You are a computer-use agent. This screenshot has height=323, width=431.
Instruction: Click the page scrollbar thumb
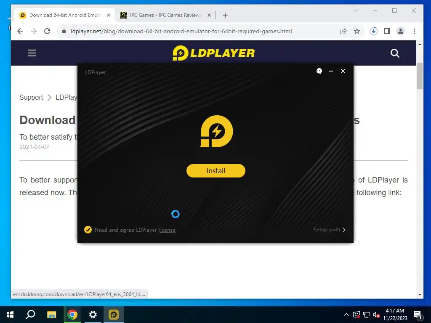[x=420, y=76]
